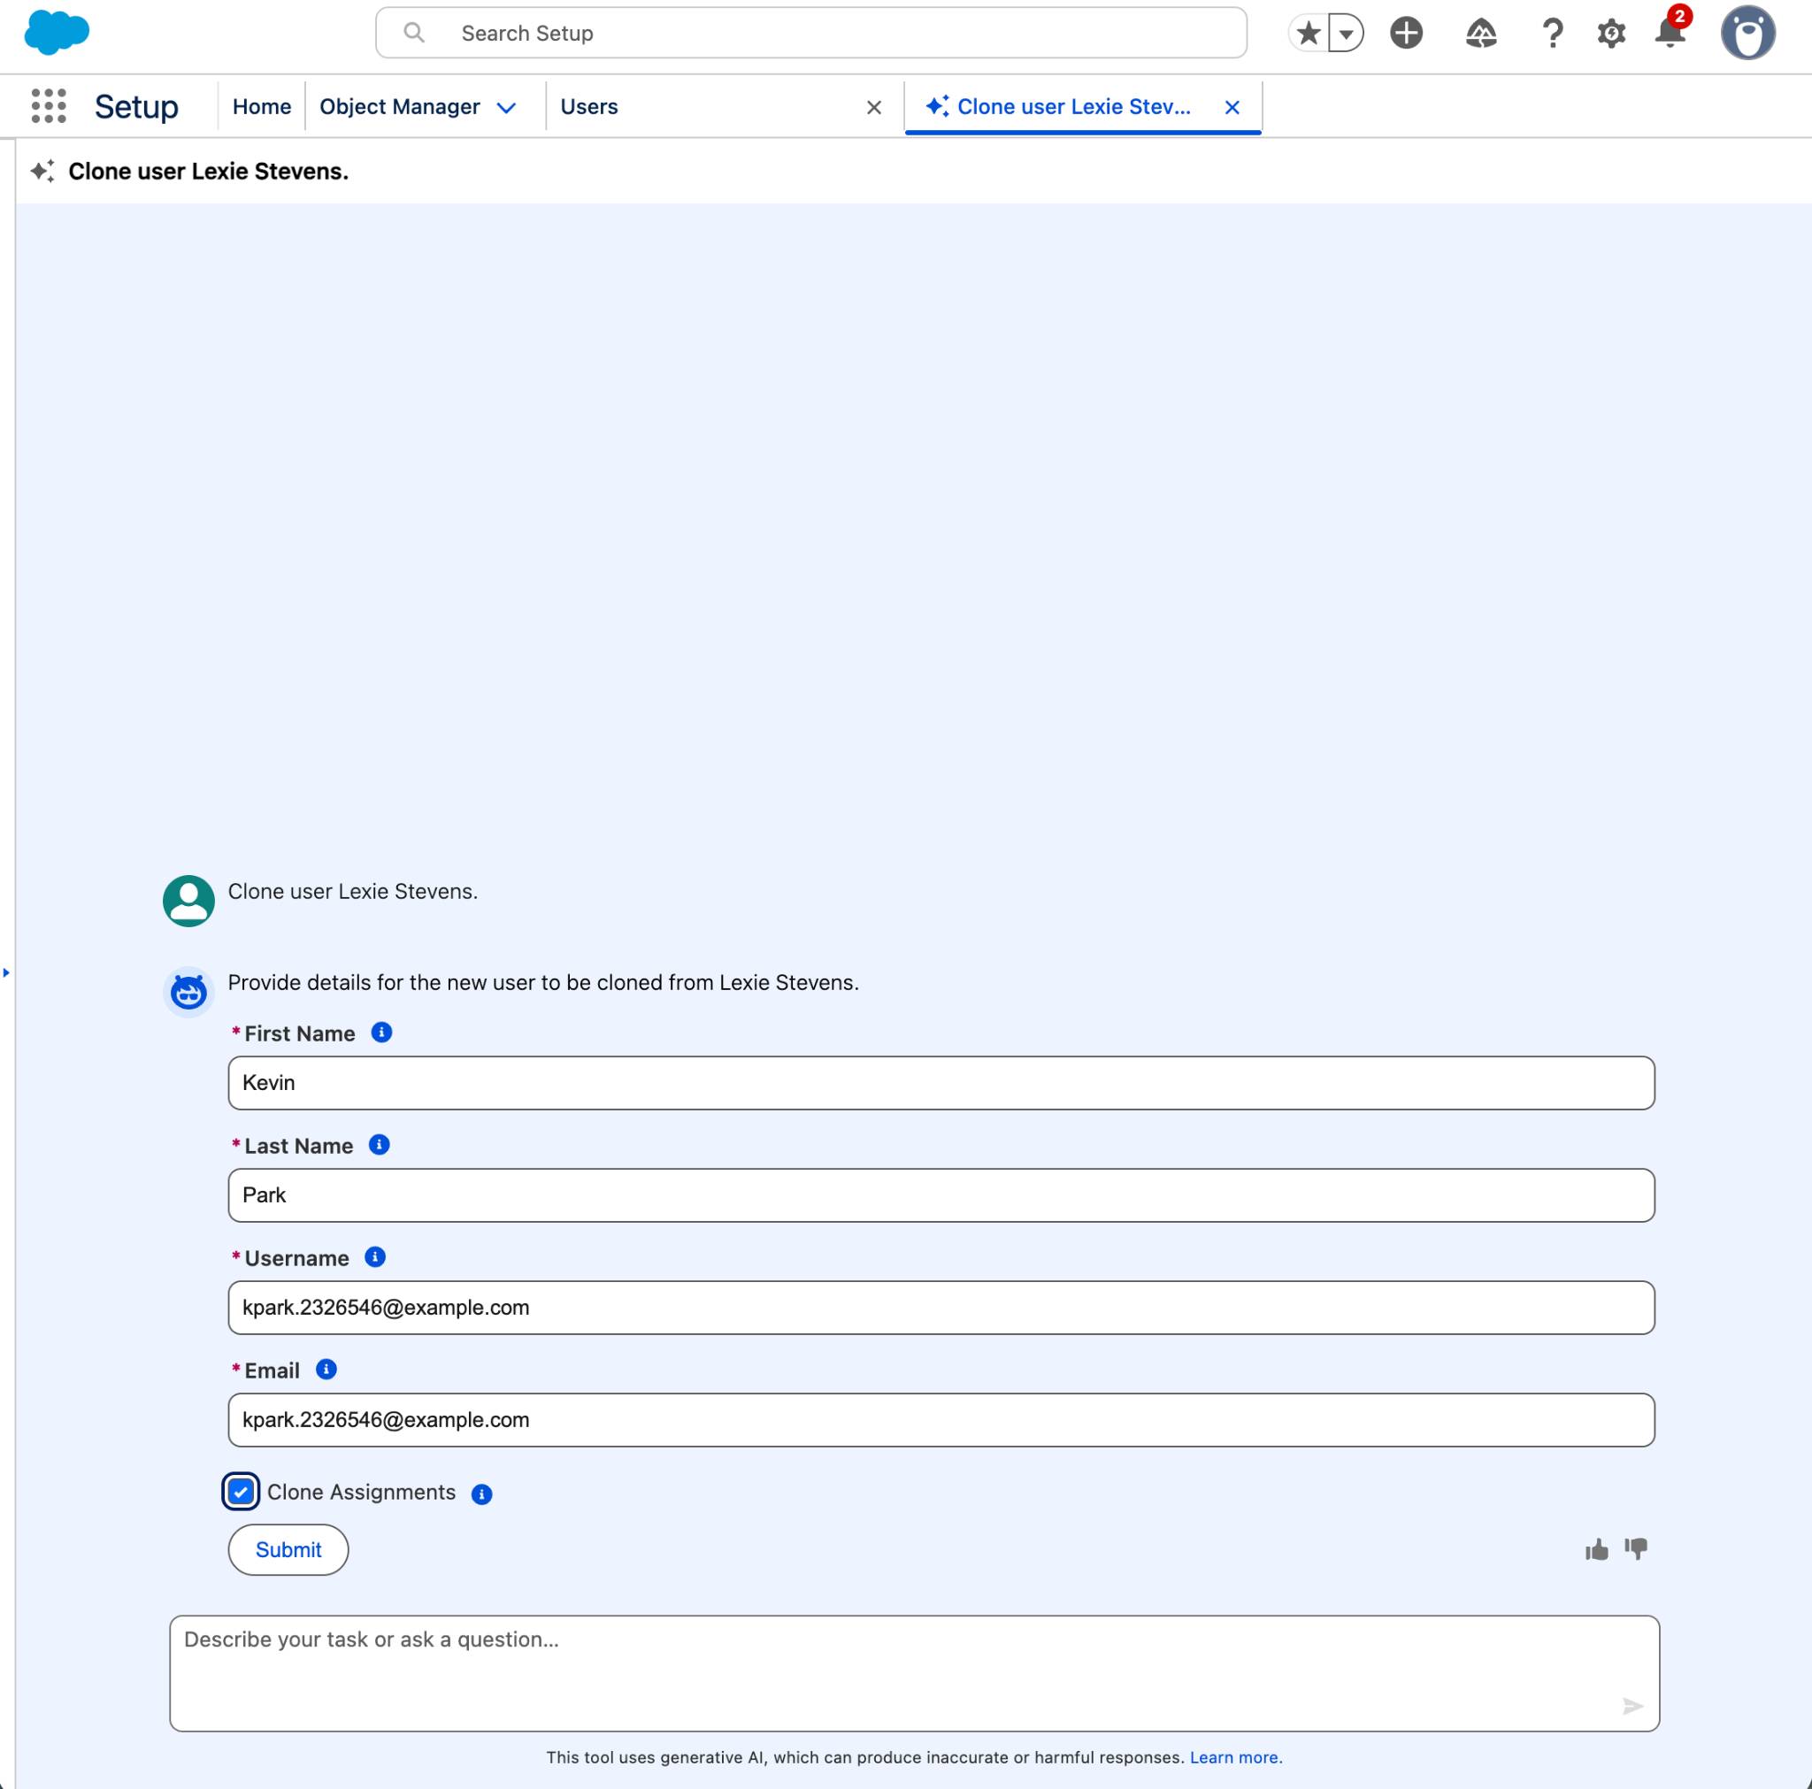The image size is (1812, 1789).
Task: View notifications bell icon
Action: [x=1670, y=31]
